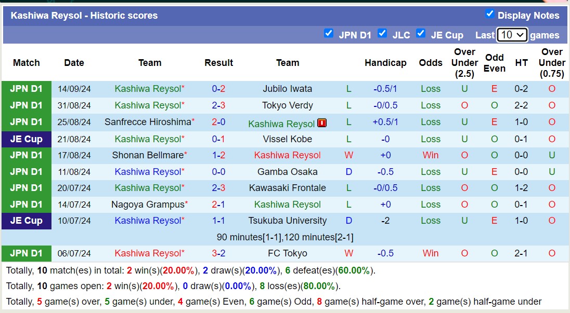570x313 pixels.
Task: Disable the JE Cup filter checkbox
Action: [x=420, y=33]
